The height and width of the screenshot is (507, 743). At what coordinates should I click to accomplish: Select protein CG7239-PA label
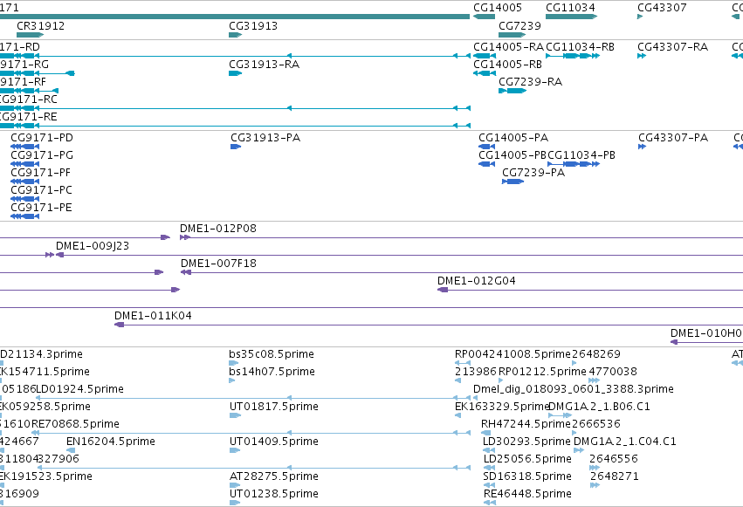click(534, 173)
